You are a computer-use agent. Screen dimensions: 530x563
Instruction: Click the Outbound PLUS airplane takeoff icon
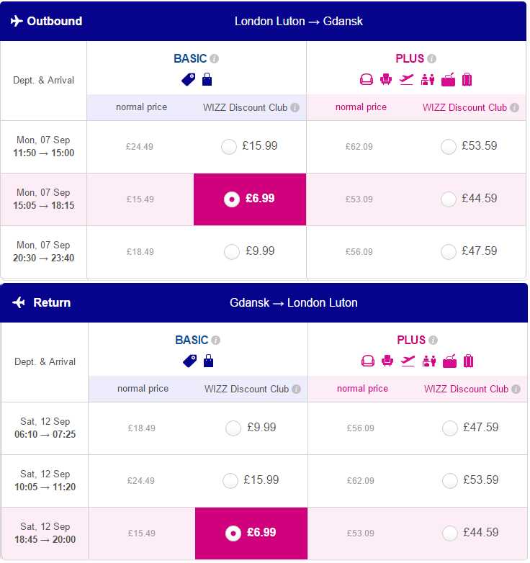click(406, 79)
